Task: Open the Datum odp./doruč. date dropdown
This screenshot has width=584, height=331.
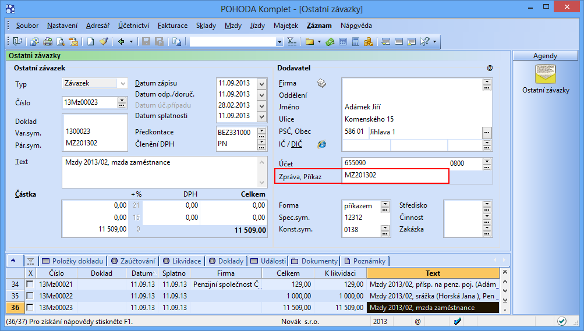Action: pyautogui.click(x=262, y=94)
